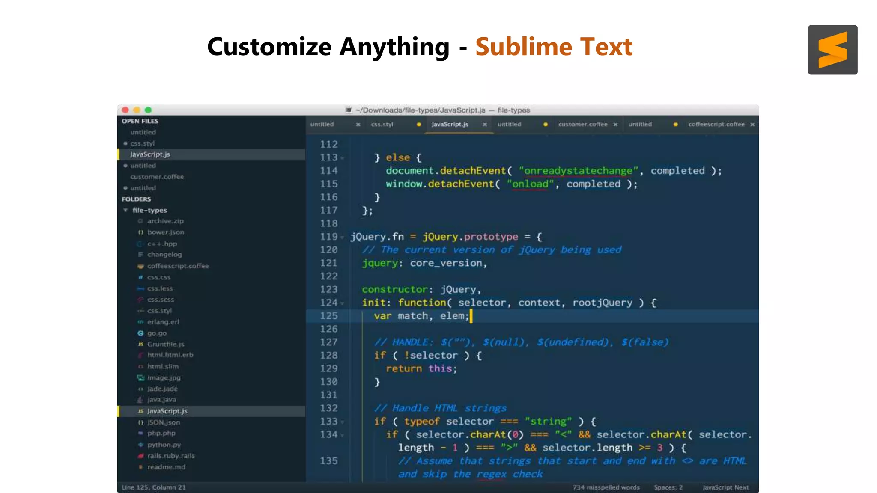The height and width of the screenshot is (493, 877).
Task: Toggle code fold arrow on line 119
Action: click(x=342, y=238)
